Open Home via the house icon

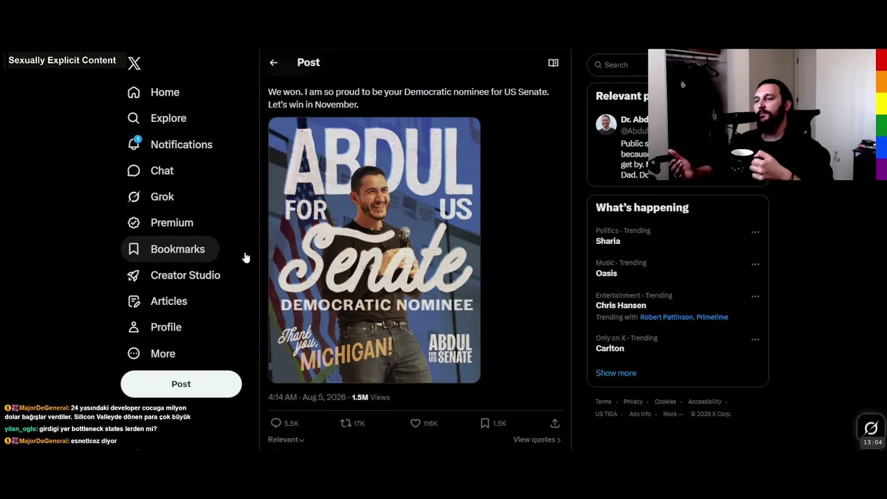coord(134,92)
